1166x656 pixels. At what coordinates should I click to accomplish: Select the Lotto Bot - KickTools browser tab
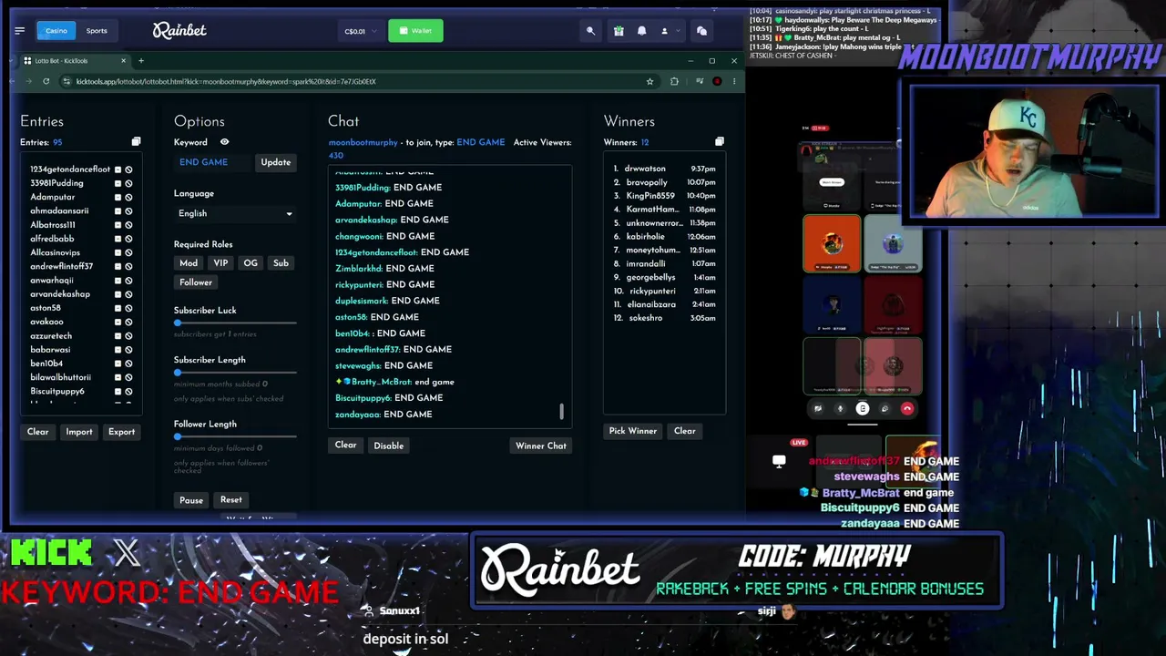tap(75, 61)
